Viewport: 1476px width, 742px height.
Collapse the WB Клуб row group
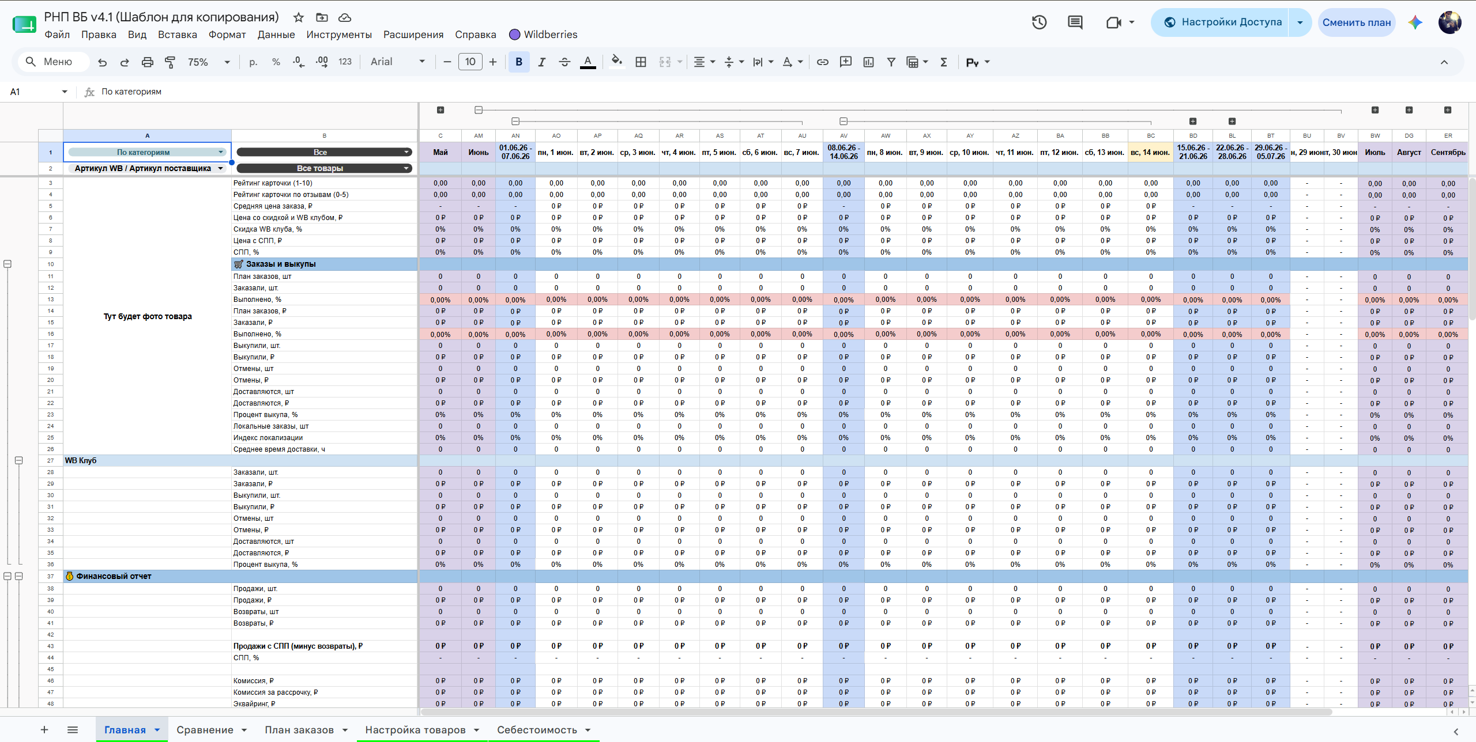coord(19,460)
